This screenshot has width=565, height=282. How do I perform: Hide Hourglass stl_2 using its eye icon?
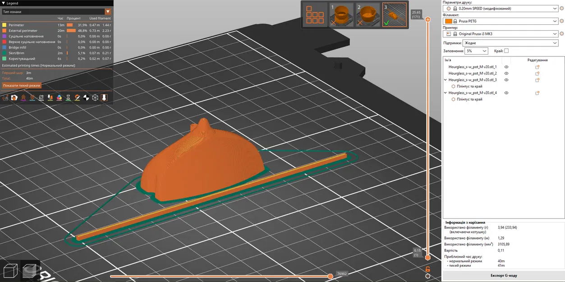click(506, 73)
